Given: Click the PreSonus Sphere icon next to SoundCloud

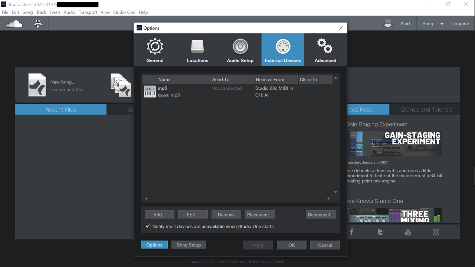Looking at the screenshot, I should pyautogui.click(x=38, y=24).
